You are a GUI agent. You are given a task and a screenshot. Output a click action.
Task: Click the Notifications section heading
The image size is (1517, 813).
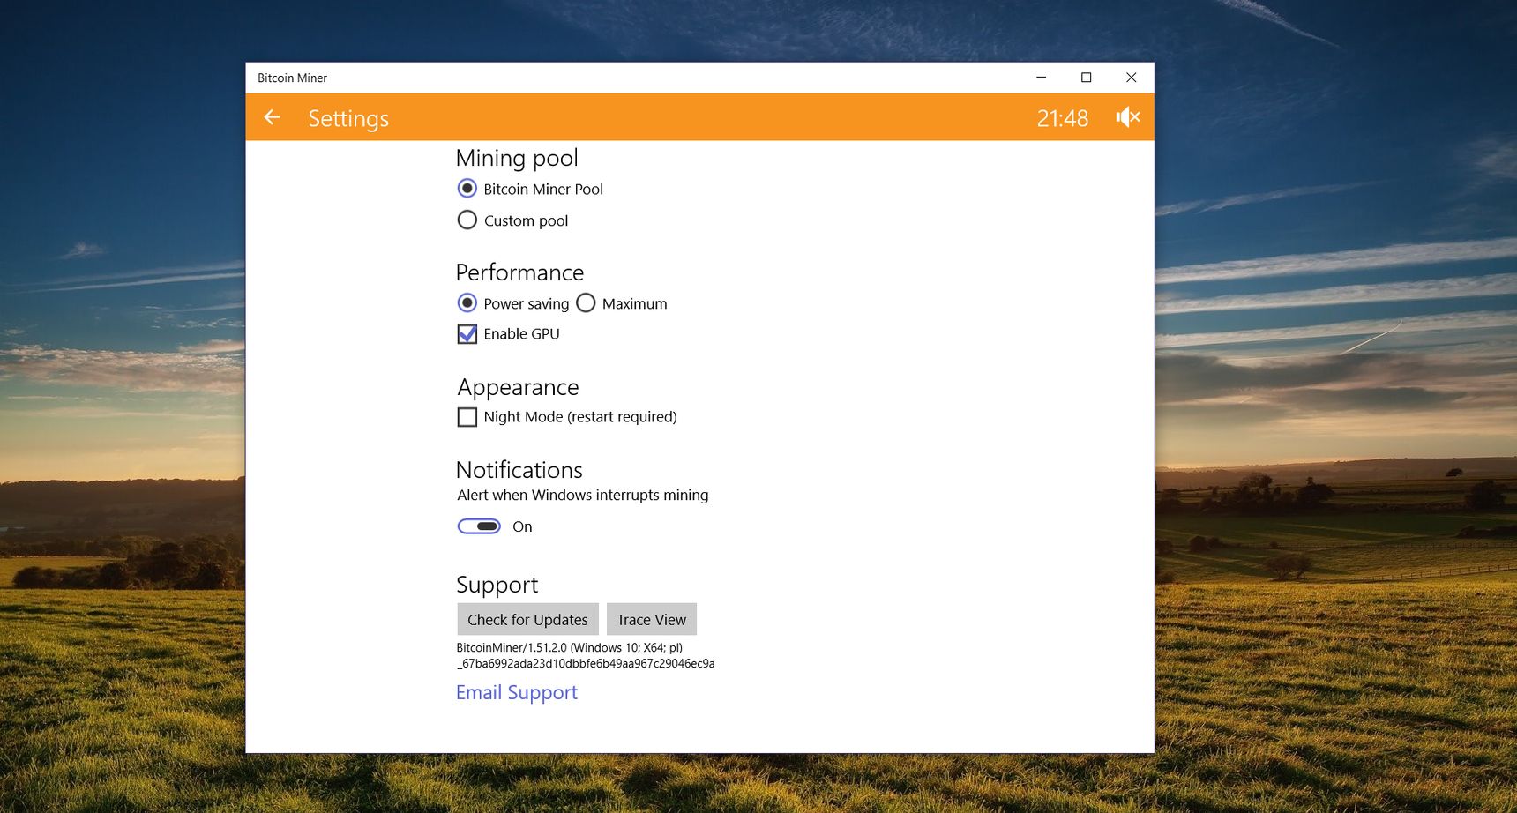tap(519, 470)
